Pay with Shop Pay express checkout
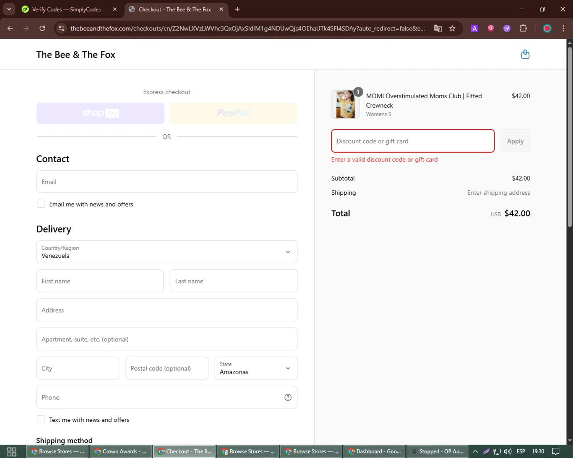The image size is (573, 458). [x=100, y=113]
